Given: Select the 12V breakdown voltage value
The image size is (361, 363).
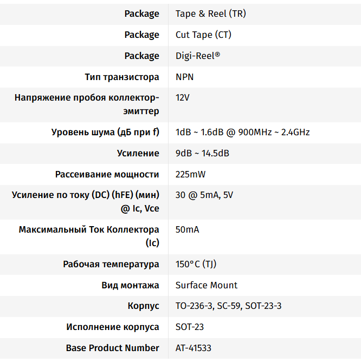Looking at the screenshot, I should point(183,98).
